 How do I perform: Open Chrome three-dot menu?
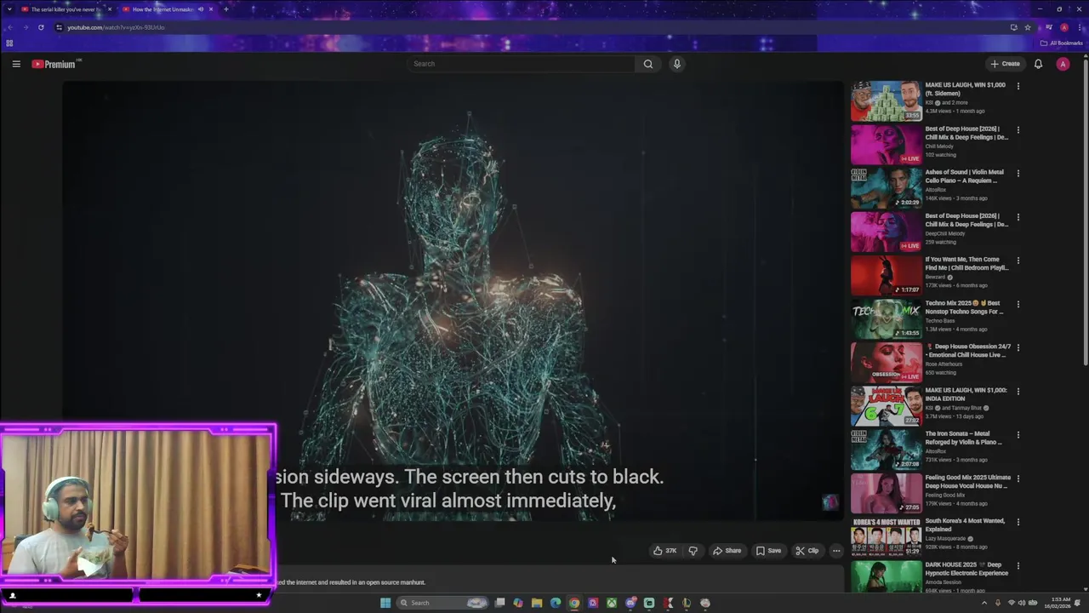pyautogui.click(x=1080, y=27)
